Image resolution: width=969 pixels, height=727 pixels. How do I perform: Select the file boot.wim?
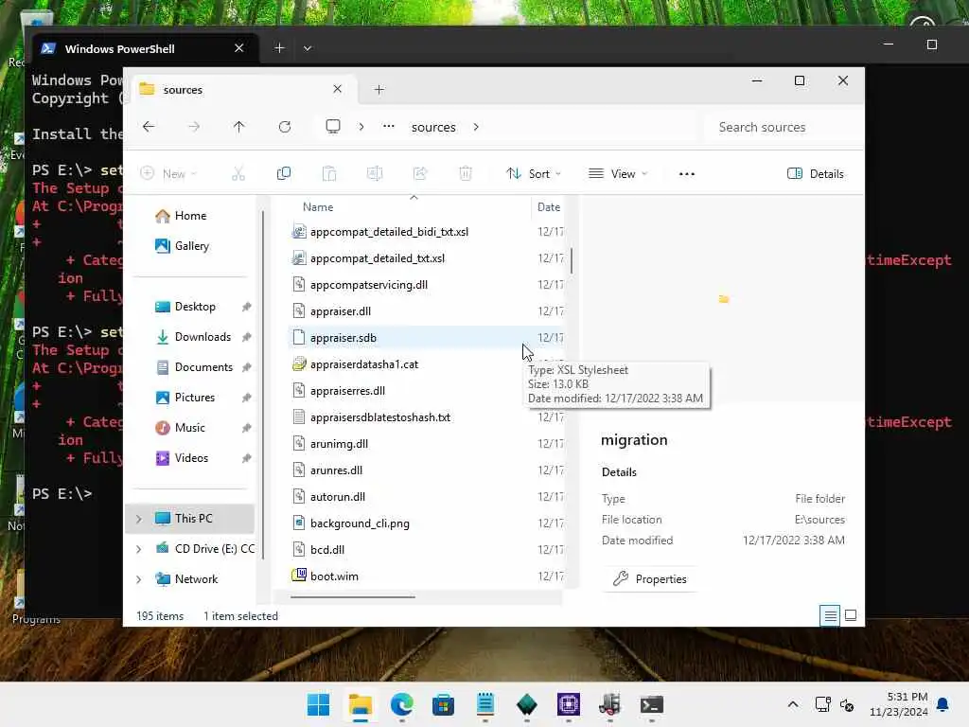tap(427, 576)
